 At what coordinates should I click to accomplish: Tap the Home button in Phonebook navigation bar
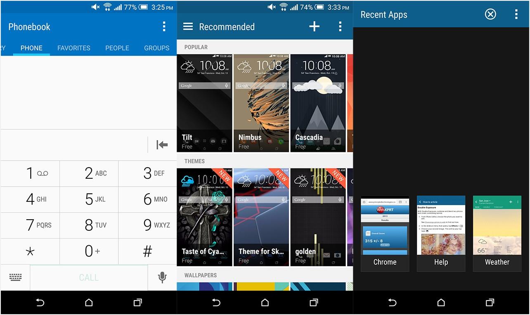(89, 303)
